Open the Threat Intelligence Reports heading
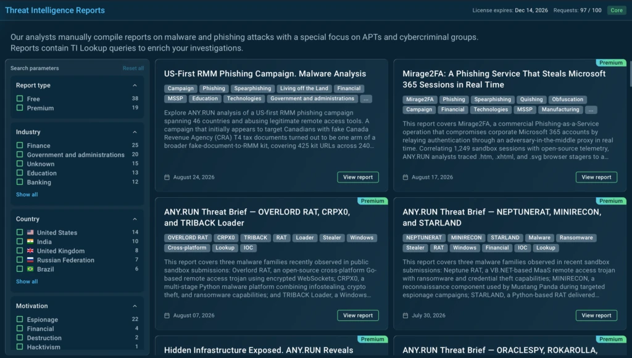This screenshot has height=358, width=632. click(x=55, y=10)
